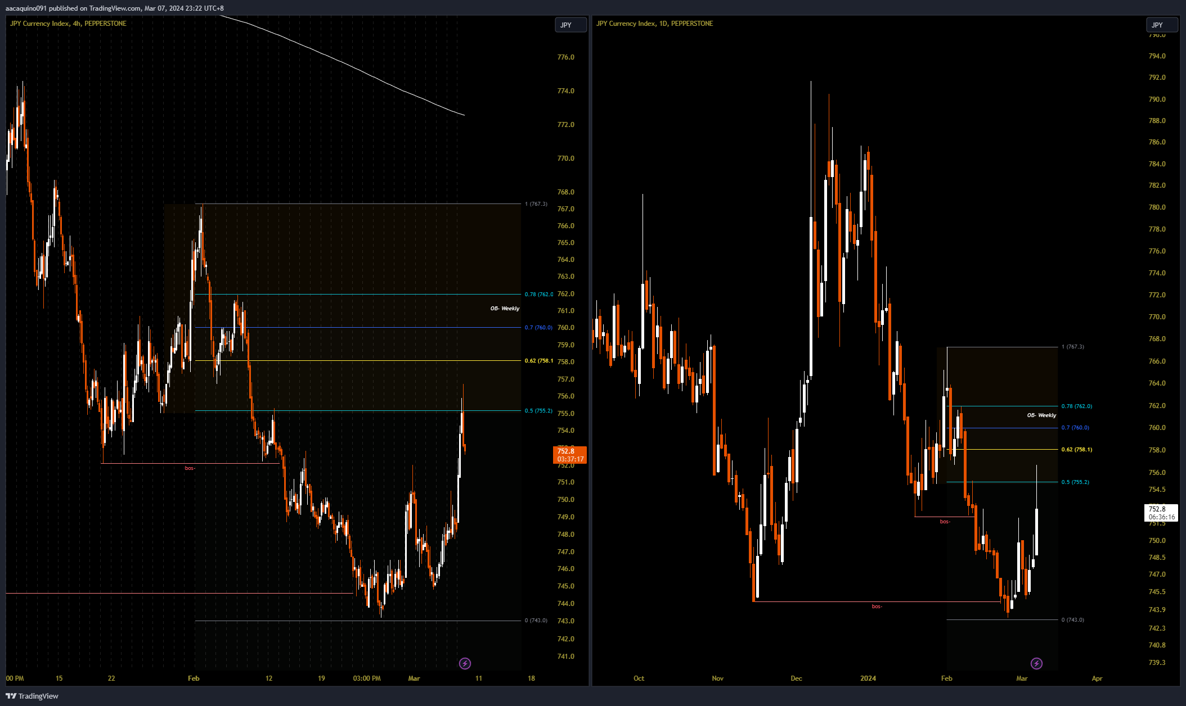Select the 'JPY Currency Index, 1D, PEPPERSTONE' title
The image size is (1186, 706).
(x=654, y=24)
